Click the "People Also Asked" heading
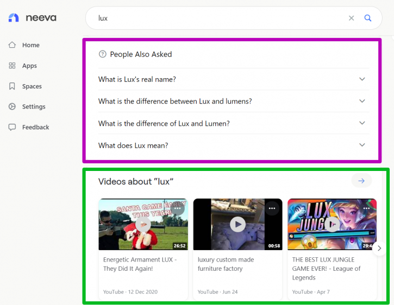 click(141, 54)
